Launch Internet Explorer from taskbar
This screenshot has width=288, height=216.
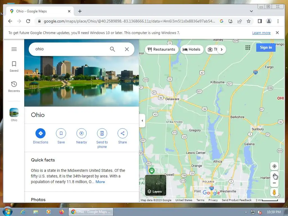[x=23, y=212]
